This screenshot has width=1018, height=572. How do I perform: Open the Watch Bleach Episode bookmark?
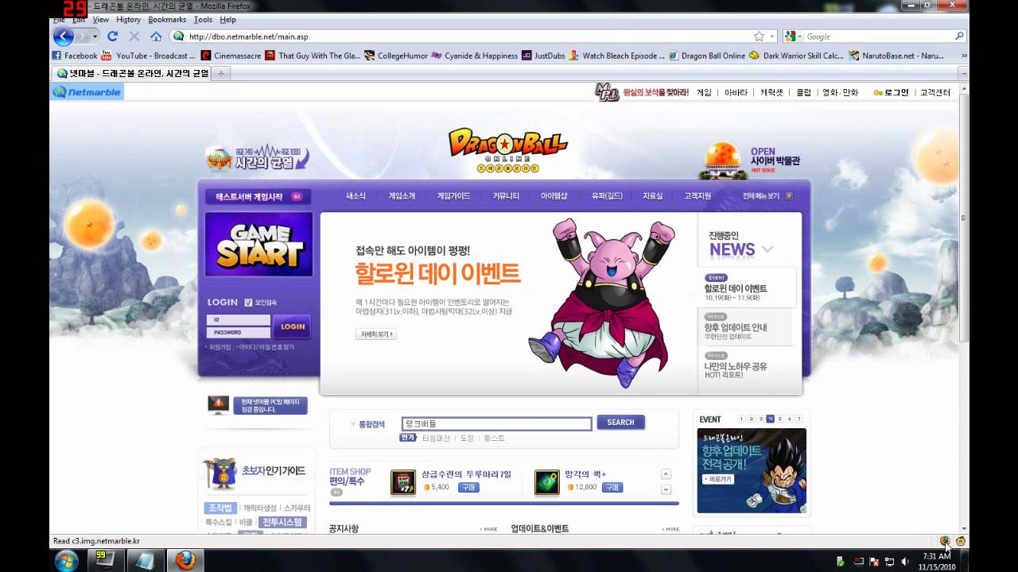617,56
